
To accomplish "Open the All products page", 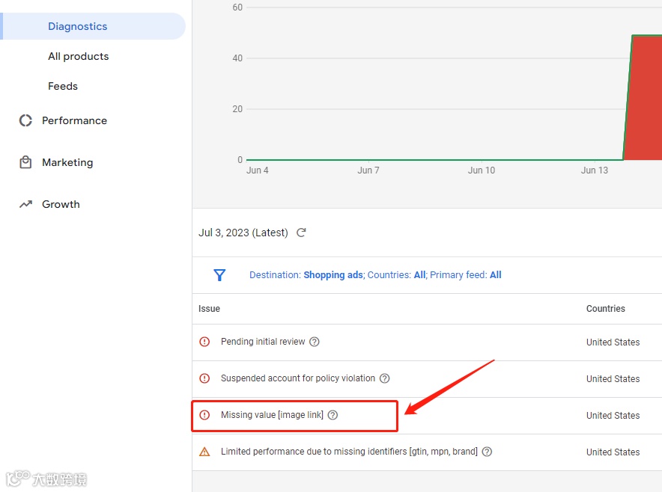I will [78, 56].
